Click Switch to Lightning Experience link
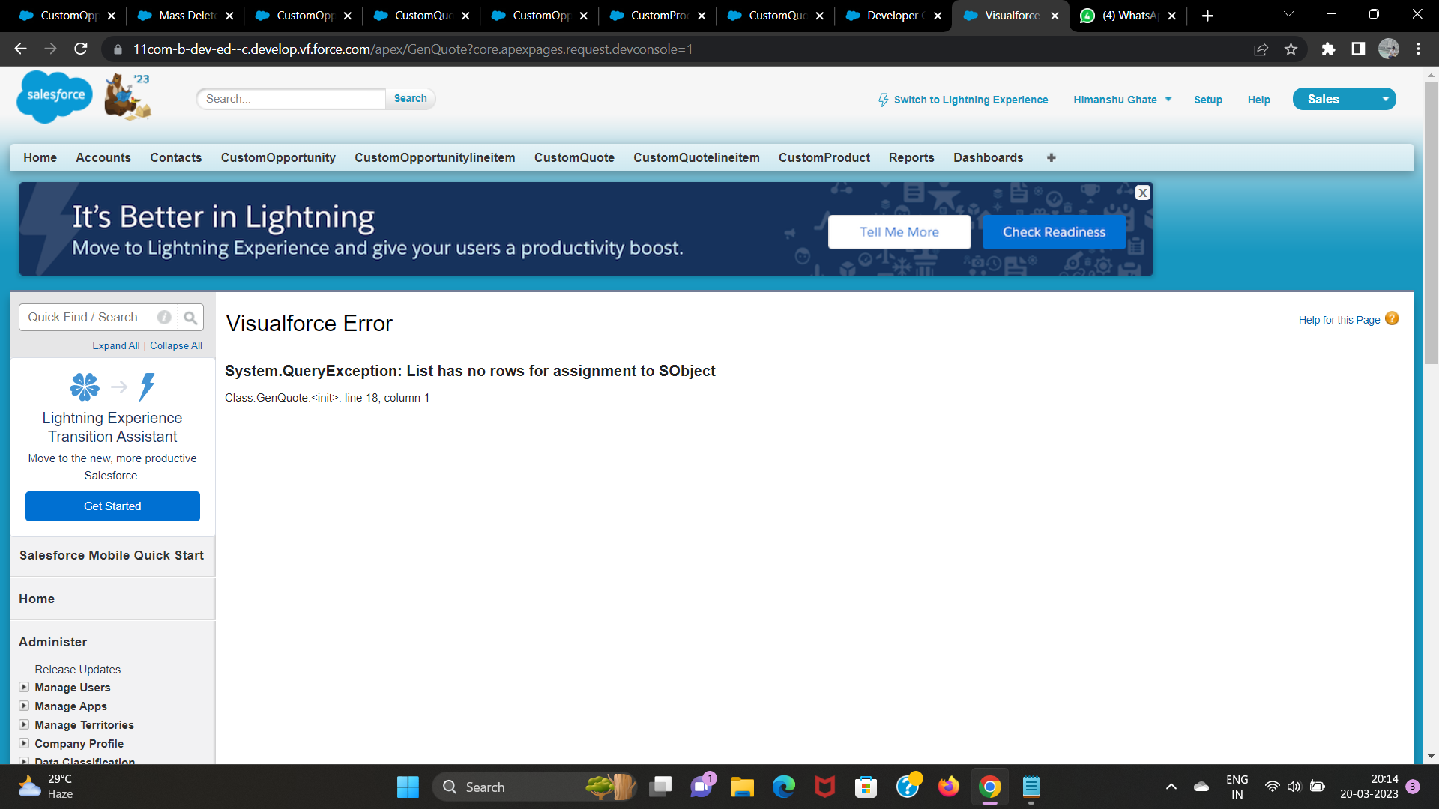The image size is (1439, 809). (x=970, y=100)
